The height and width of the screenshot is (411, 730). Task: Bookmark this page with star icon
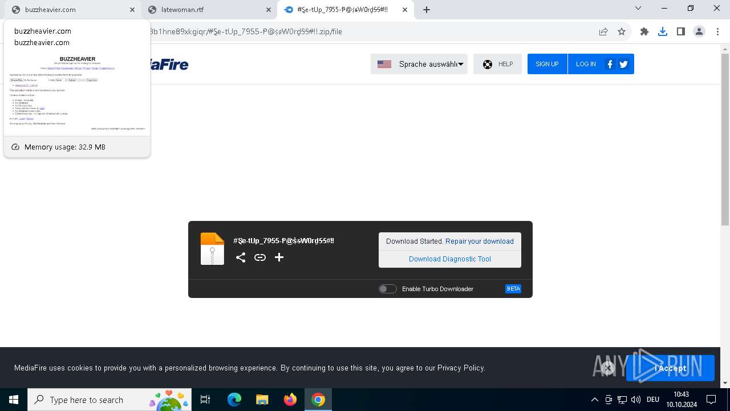[622, 31]
